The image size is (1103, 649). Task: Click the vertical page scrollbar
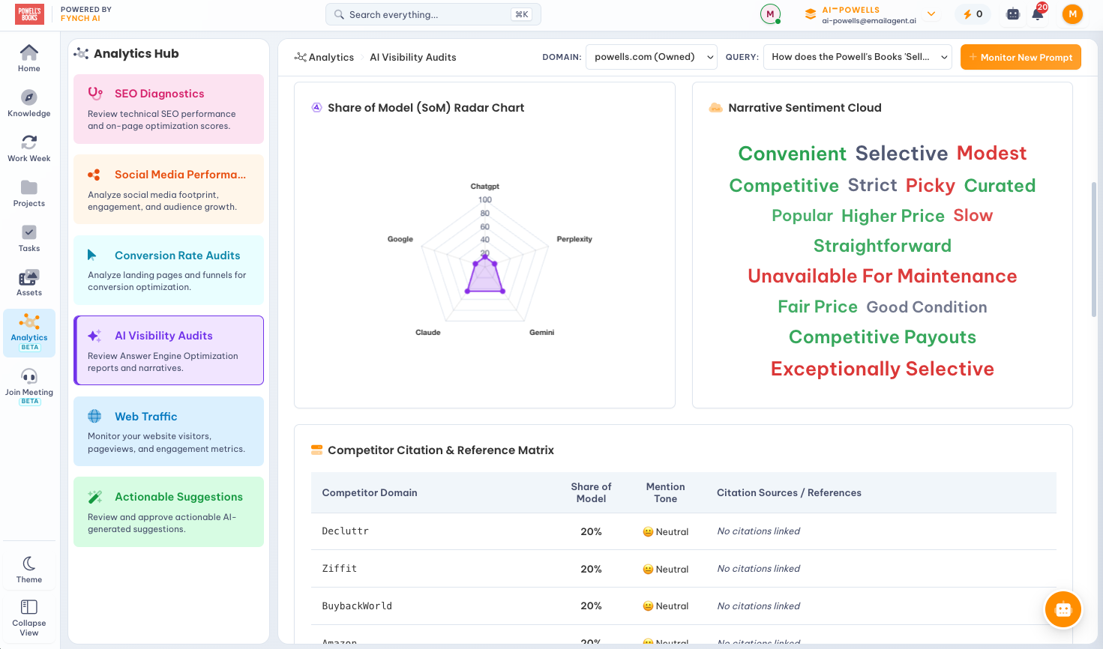[1094, 249]
